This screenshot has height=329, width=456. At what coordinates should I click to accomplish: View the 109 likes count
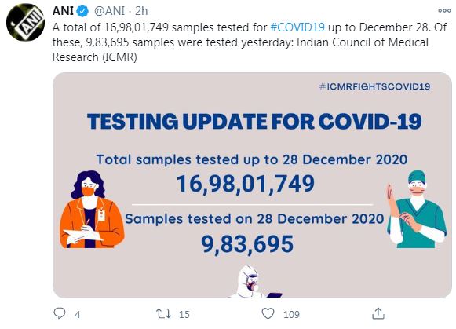click(x=291, y=314)
